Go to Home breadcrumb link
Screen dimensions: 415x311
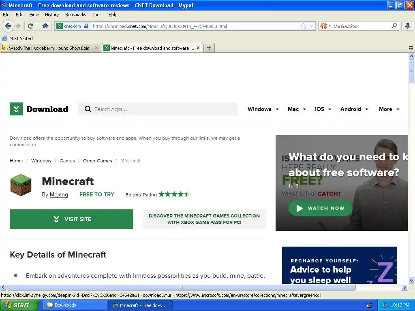tap(16, 161)
